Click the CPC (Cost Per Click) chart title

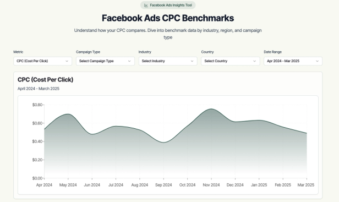click(x=45, y=80)
